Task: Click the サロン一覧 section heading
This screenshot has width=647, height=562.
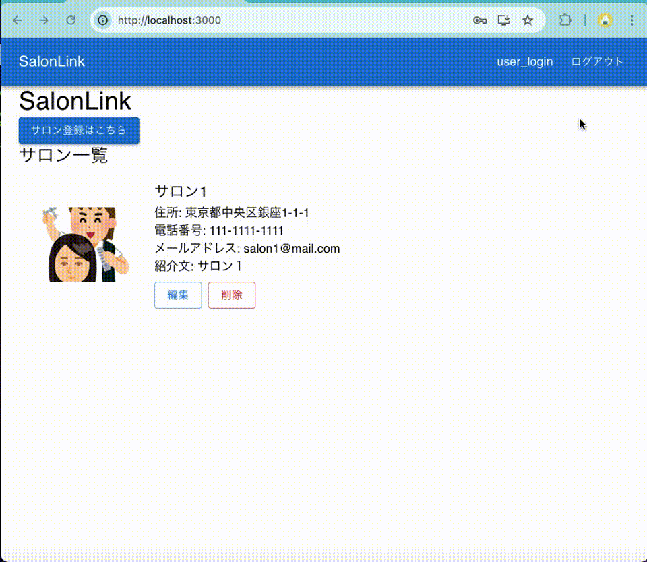Action: click(x=63, y=156)
